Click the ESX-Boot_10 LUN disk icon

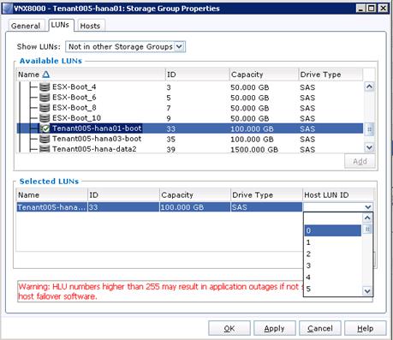coord(45,118)
